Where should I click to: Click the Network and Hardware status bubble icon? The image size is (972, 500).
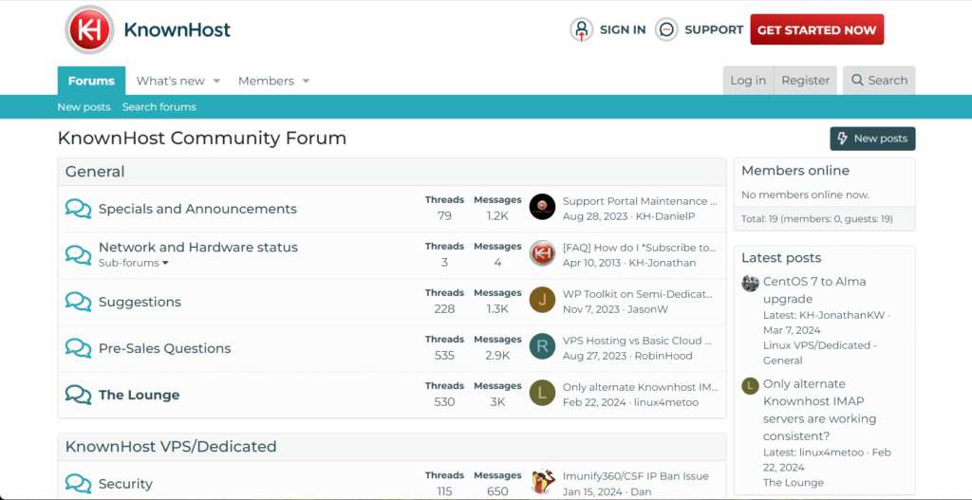[x=78, y=254]
